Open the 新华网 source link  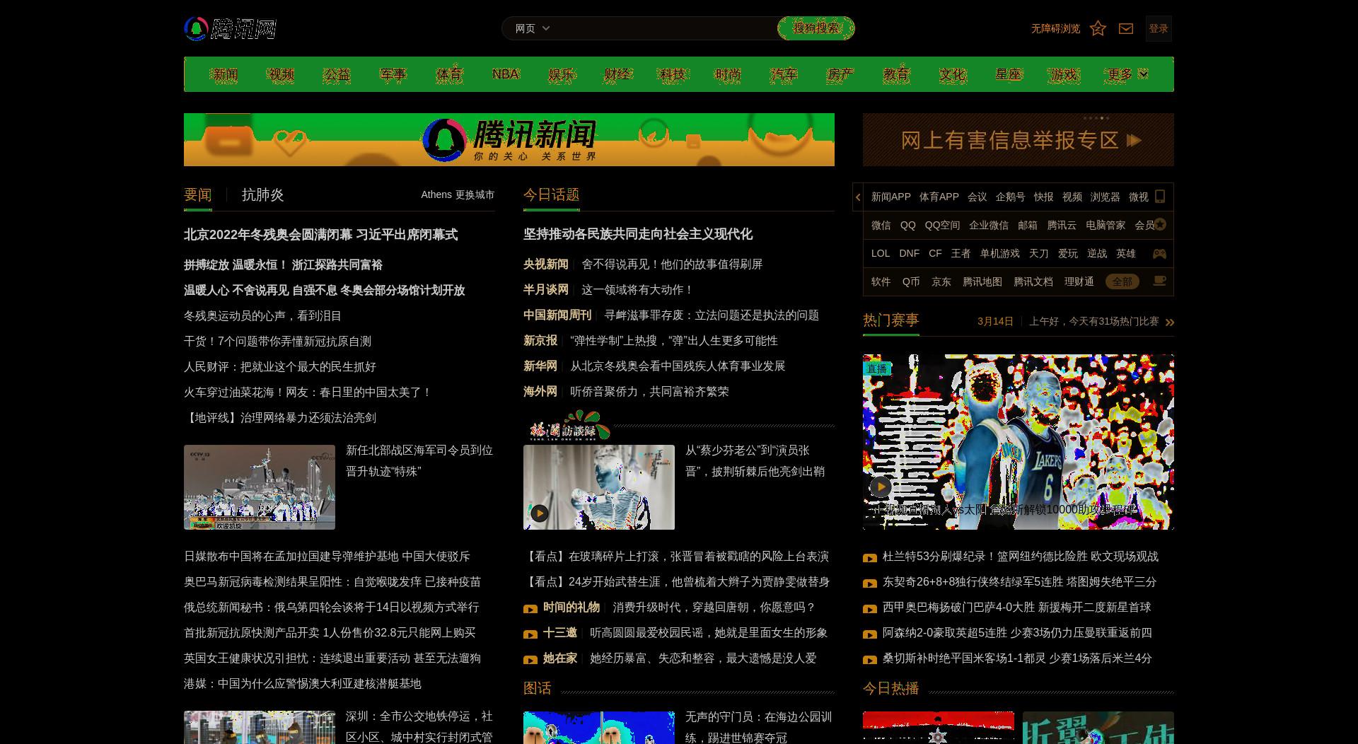(x=540, y=366)
